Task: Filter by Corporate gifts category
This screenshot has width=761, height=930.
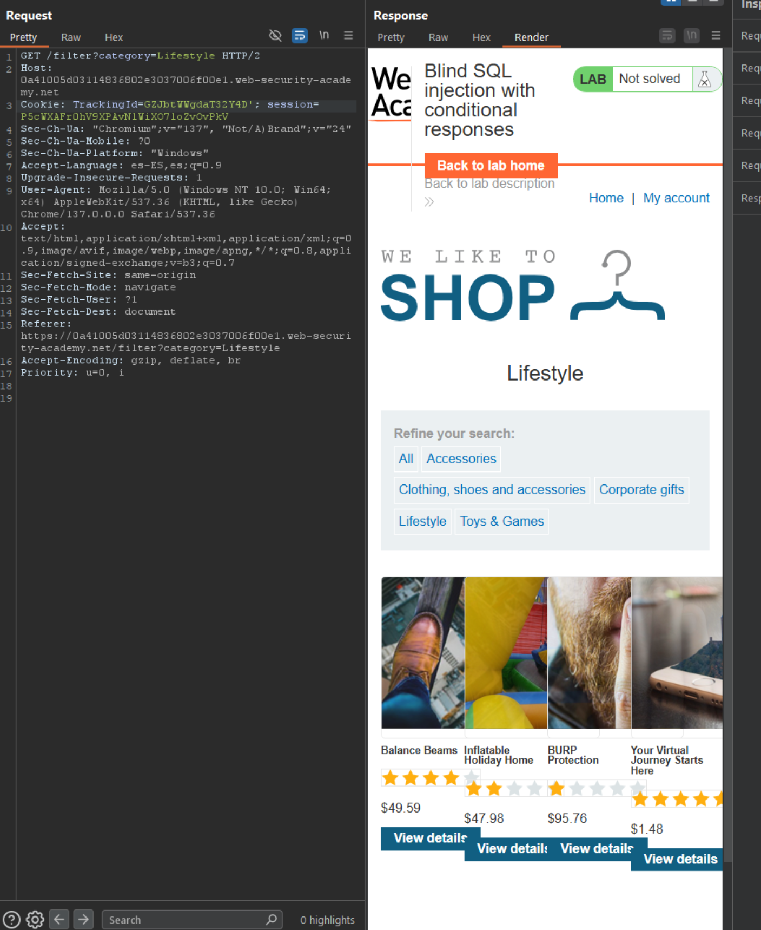Action: tap(641, 490)
